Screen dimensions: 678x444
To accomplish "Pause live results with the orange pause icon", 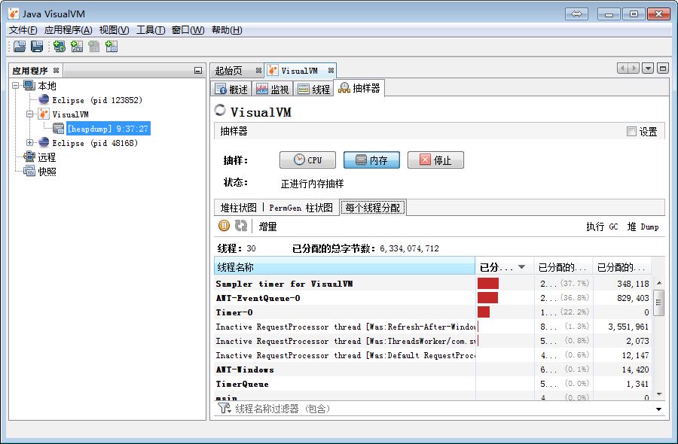I will [224, 226].
